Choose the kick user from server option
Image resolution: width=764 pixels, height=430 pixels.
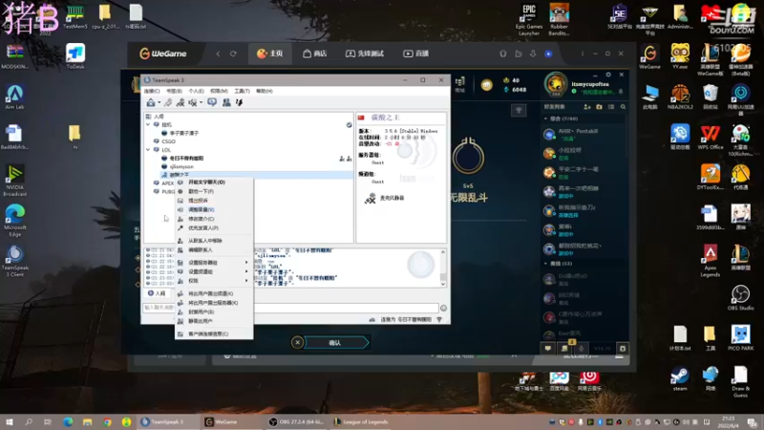(214, 303)
